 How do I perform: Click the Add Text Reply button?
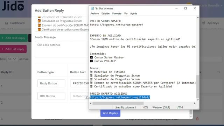14,38
